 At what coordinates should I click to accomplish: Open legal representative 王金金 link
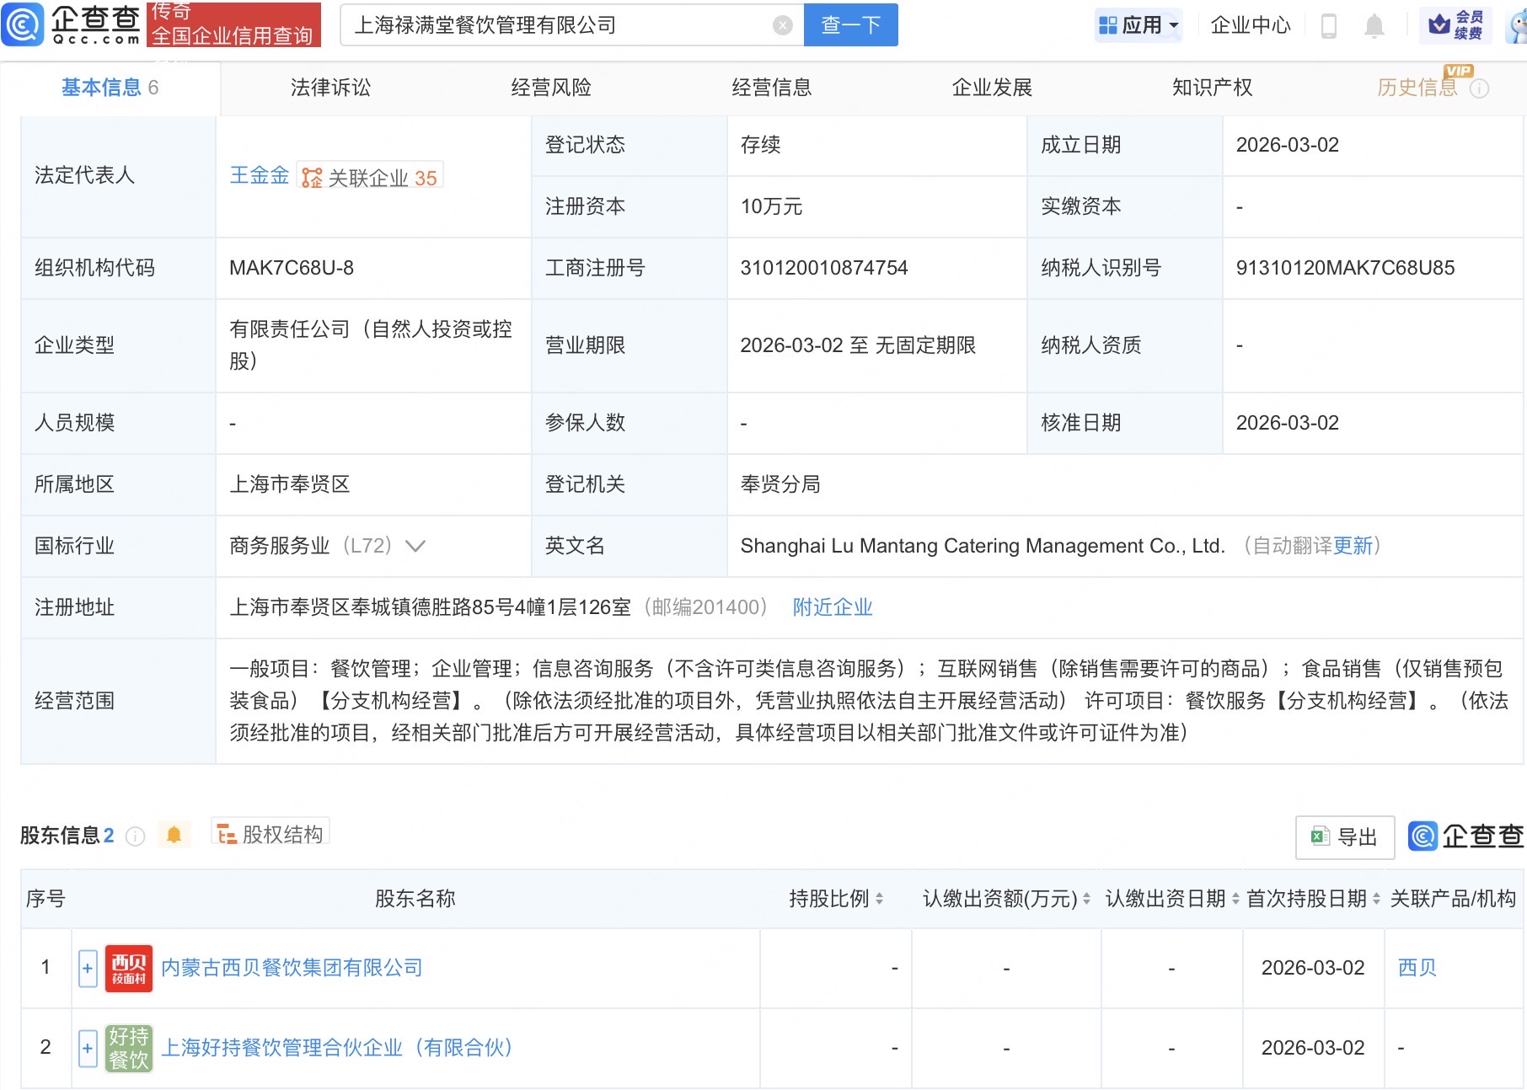(x=259, y=175)
